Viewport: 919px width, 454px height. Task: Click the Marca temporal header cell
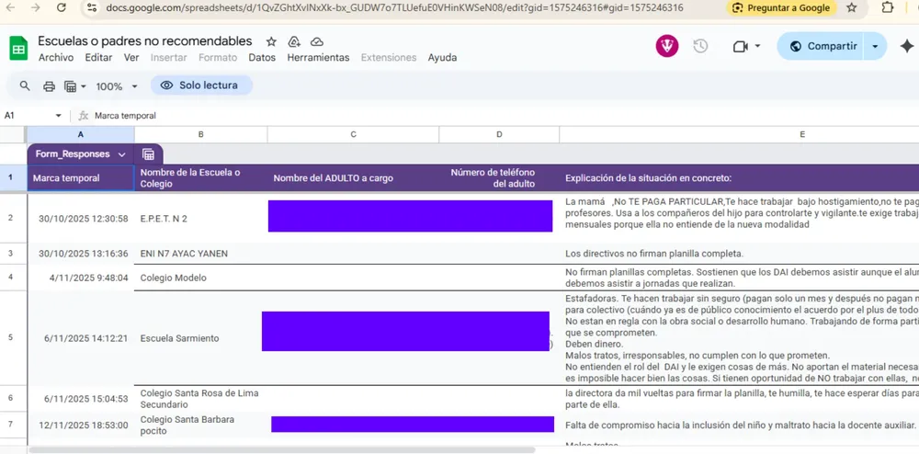coord(80,178)
